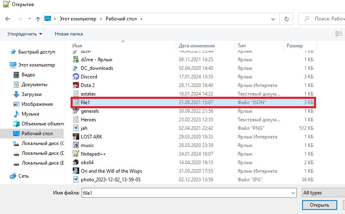This screenshot has height=214, width=345.
Task: Select 'Этот компьютер' in navigation tree
Action: point(36,65)
